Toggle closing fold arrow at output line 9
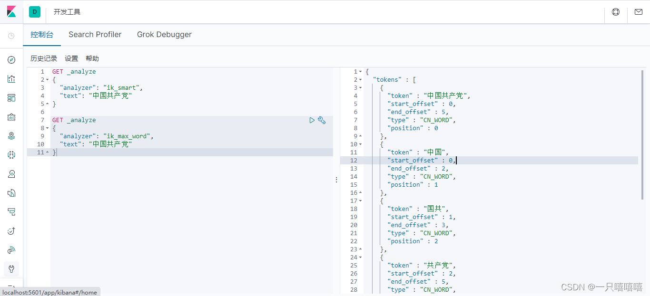Screen dimensions: 650x296 point(360,136)
